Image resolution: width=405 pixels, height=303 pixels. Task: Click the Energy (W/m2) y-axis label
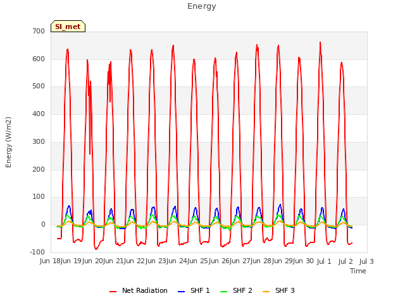click(8, 142)
